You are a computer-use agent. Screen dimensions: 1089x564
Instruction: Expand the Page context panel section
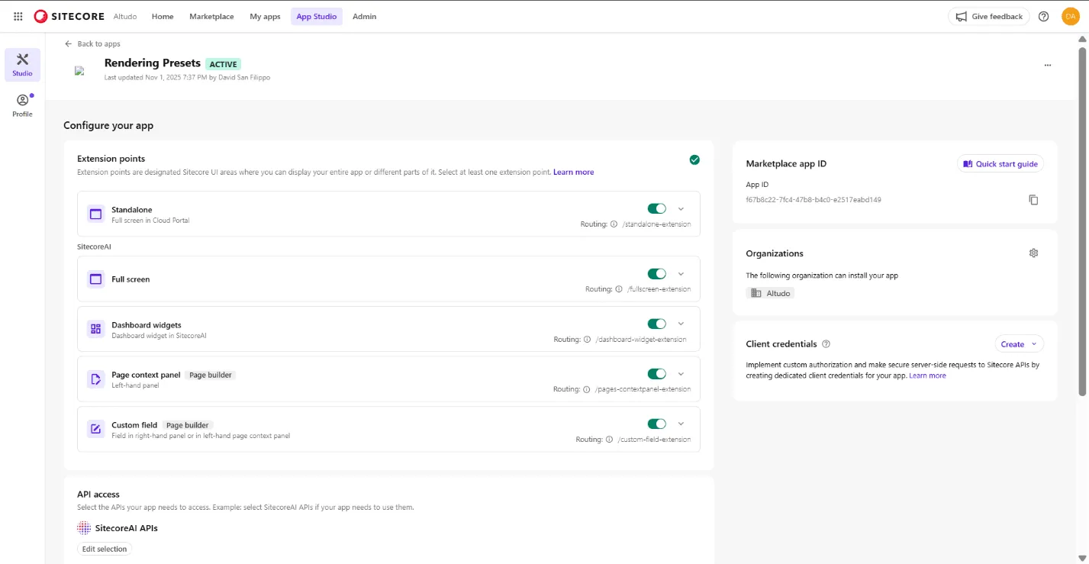tap(681, 373)
